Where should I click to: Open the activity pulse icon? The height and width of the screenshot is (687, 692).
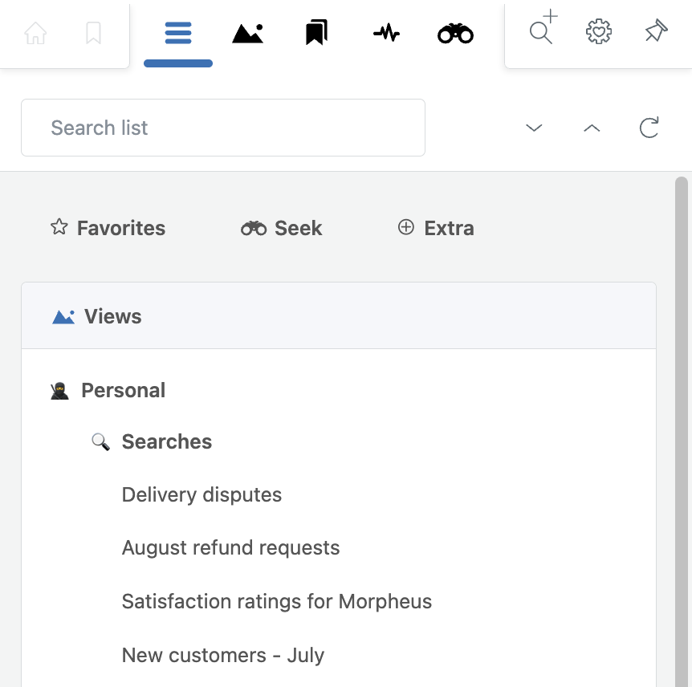(386, 33)
